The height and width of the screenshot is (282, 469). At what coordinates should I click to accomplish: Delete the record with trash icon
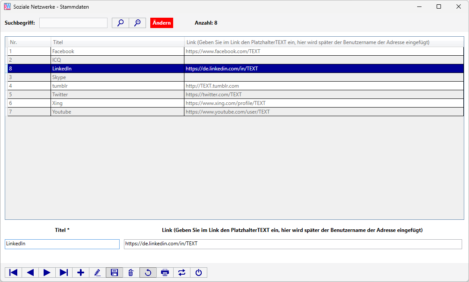click(x=131, y=272)
